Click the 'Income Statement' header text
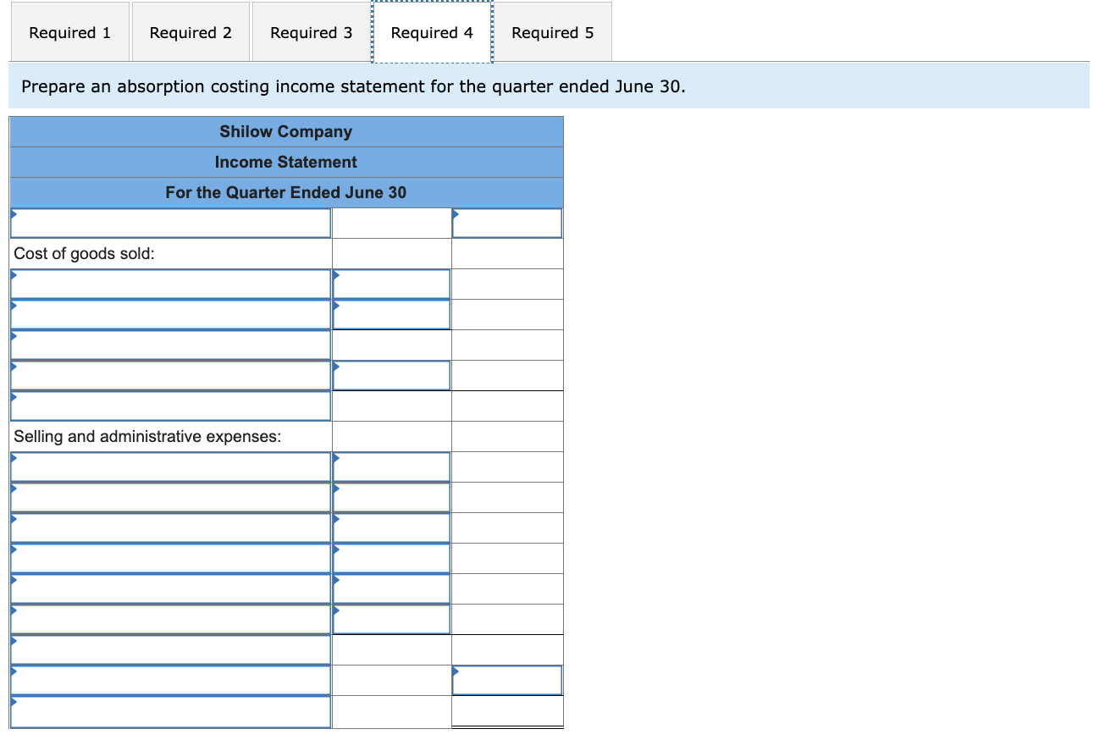This screenshot has width=1094, height=740. 286,163
